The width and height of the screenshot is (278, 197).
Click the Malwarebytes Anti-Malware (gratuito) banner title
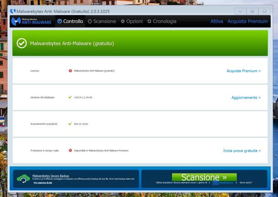(72, 43)
